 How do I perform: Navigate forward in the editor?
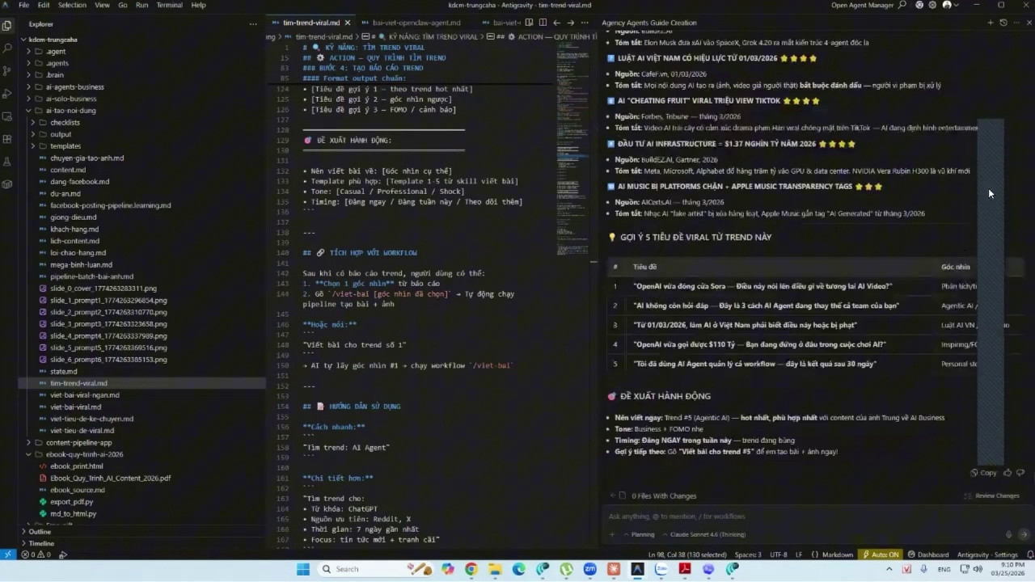click(571, 23)
